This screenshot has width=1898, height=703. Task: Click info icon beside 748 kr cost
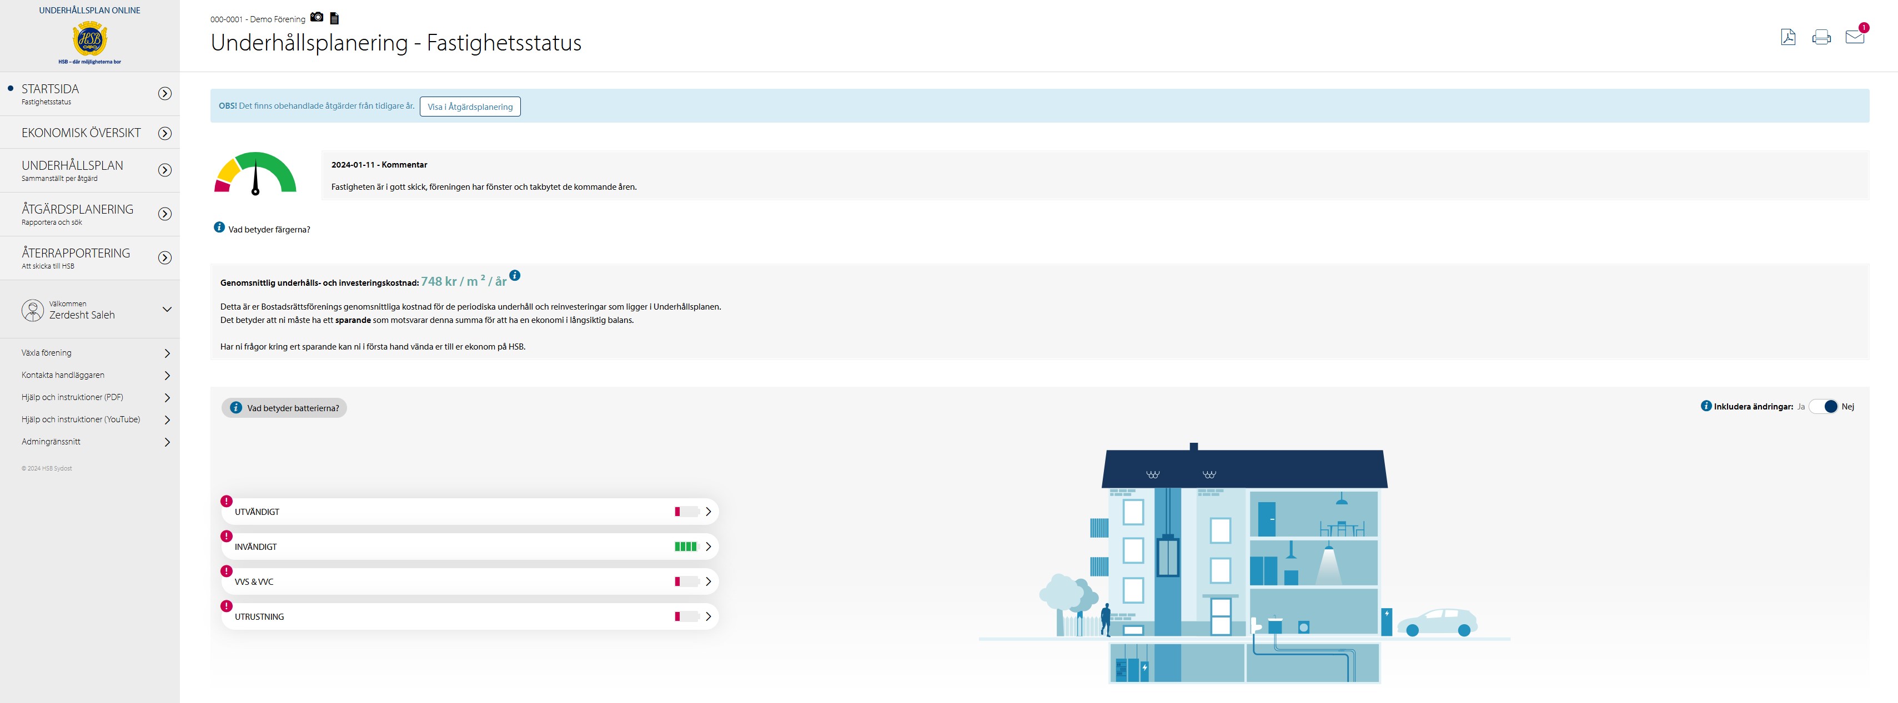515,275
